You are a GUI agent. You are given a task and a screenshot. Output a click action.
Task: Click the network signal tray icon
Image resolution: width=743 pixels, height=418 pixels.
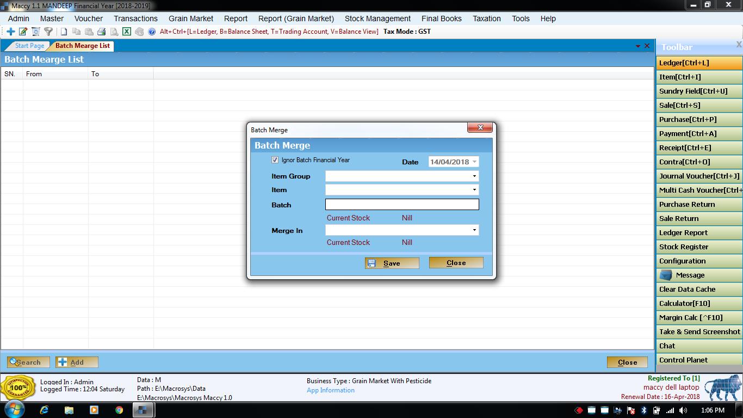670,410
